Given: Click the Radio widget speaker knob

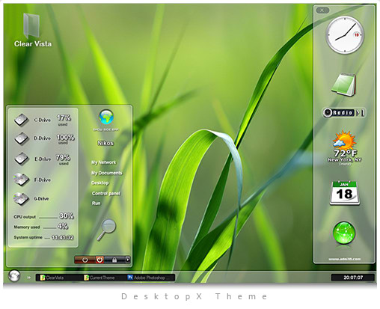Looking at the screenshot, I should coord(327,113).
